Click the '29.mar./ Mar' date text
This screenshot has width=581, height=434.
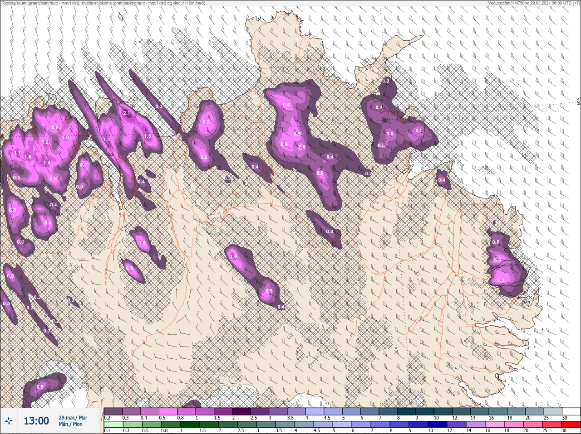73,418
